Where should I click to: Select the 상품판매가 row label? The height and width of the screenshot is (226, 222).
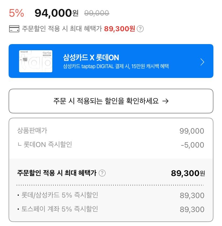coord(32,131)
